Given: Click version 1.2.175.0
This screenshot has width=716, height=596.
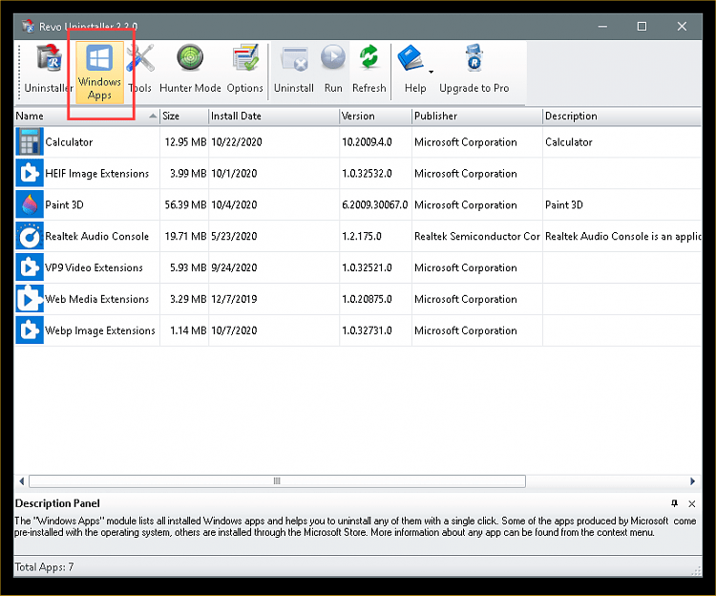Looking at the screenshot, I should tap(362, 236).
